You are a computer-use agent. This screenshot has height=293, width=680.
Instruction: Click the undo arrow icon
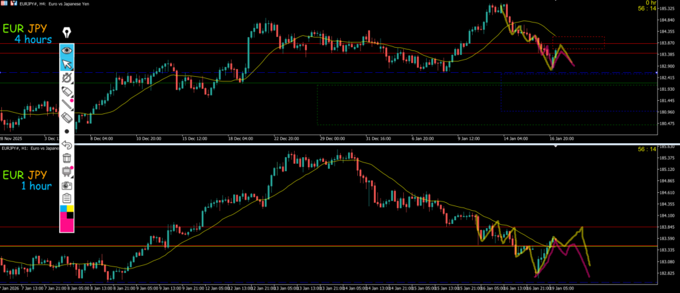click(x=67, y=144)
